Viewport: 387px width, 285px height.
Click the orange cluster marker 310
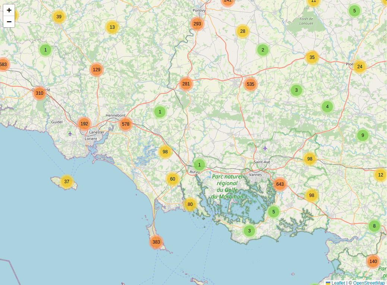coord(40,93)
